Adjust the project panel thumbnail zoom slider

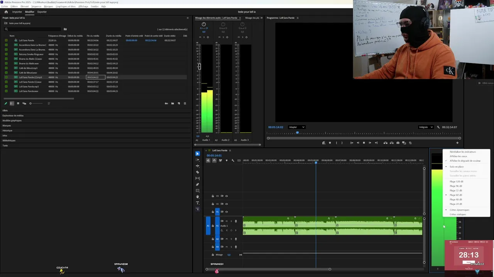[36, 103]
